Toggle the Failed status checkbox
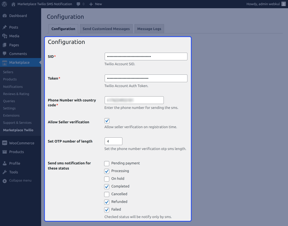 (x=107, y=210)
